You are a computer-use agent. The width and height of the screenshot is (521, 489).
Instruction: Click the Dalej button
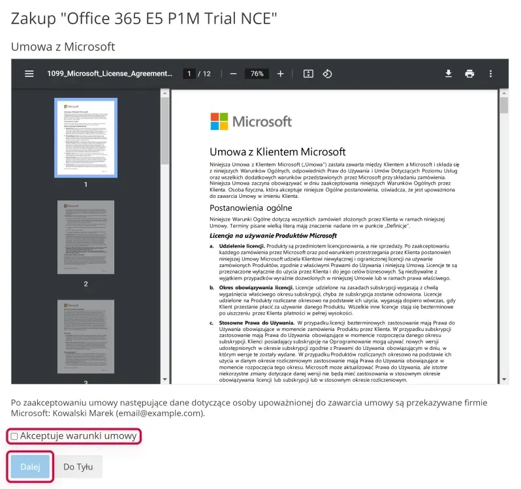pyautogui.click(x=30, y=467)
